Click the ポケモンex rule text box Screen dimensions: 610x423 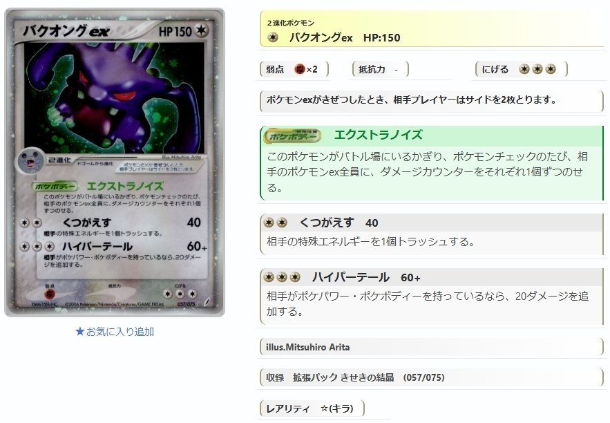click(432, 100)
